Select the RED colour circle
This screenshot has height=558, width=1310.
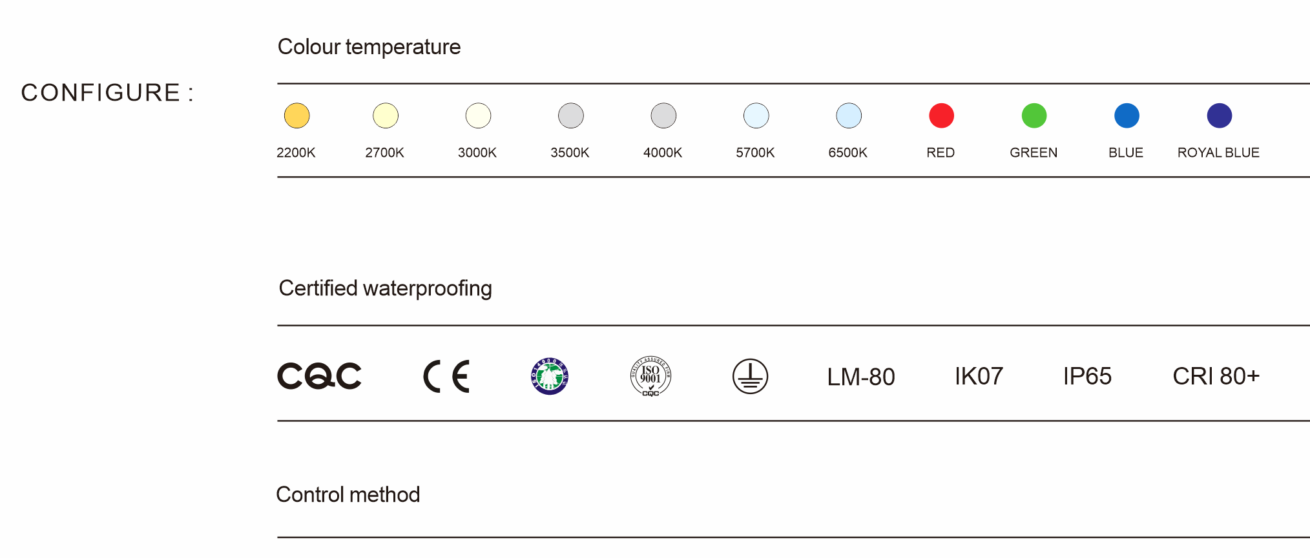[941, 116]
